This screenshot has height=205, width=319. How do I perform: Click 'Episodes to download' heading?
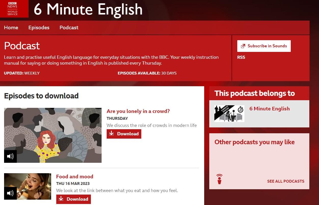41,96
